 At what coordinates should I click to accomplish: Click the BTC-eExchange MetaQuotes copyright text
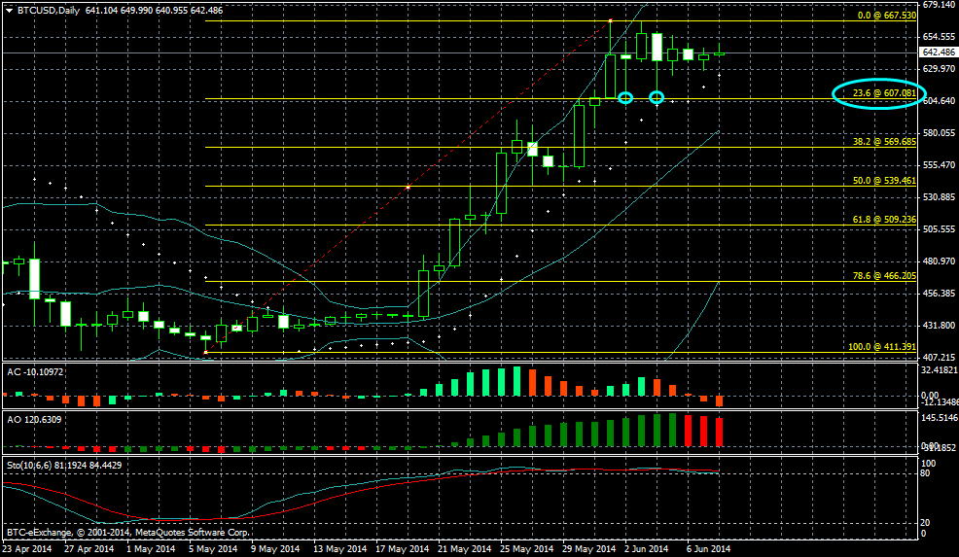tap(127, 533)
